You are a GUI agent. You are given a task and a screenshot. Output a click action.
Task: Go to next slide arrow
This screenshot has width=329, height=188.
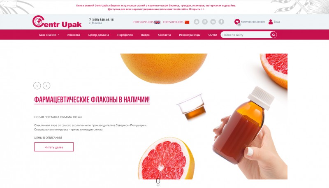coord(46,86)
